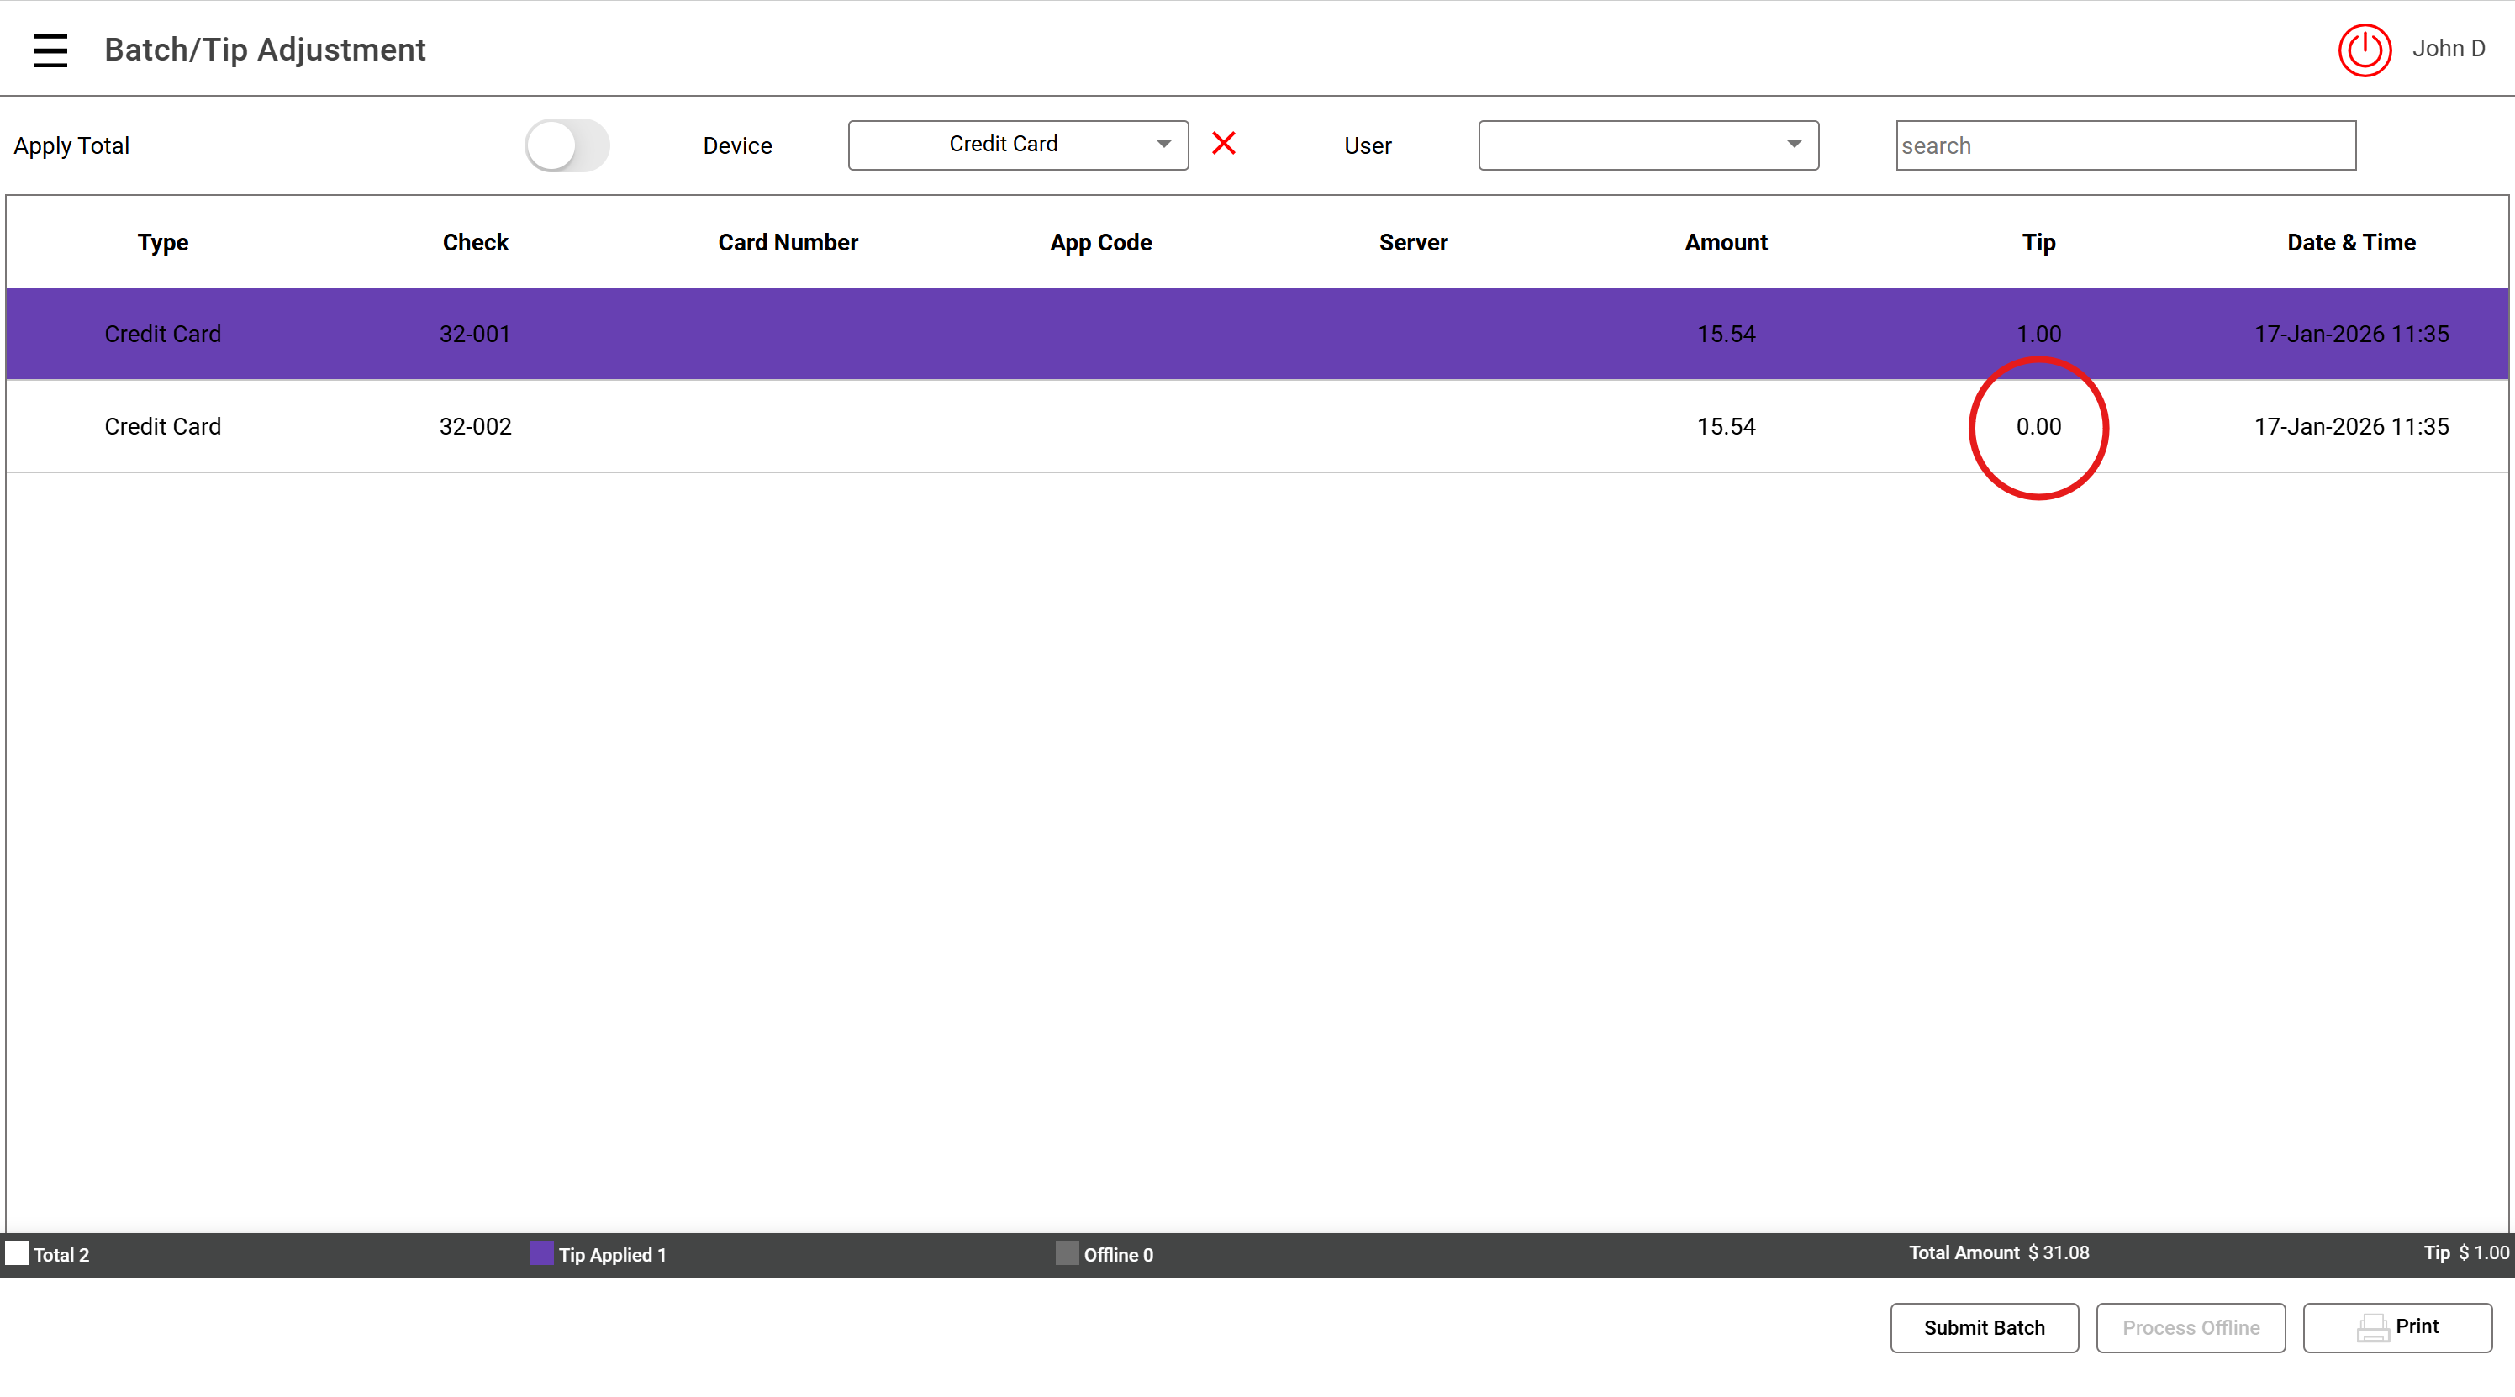Toggle the Apply Total switch
Viewport: 2515px width, 1397px height.
point(567,145)
